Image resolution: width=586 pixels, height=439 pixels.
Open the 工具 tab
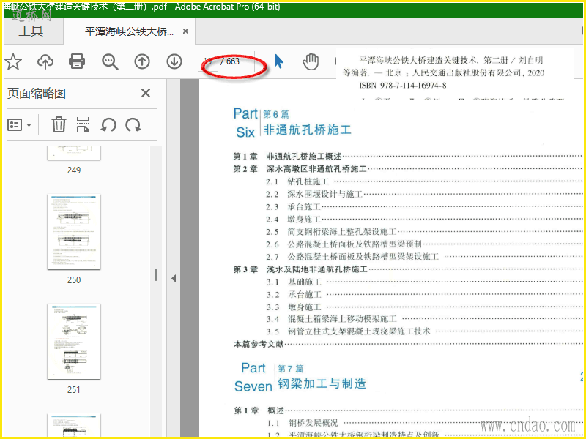click(31, 31)
